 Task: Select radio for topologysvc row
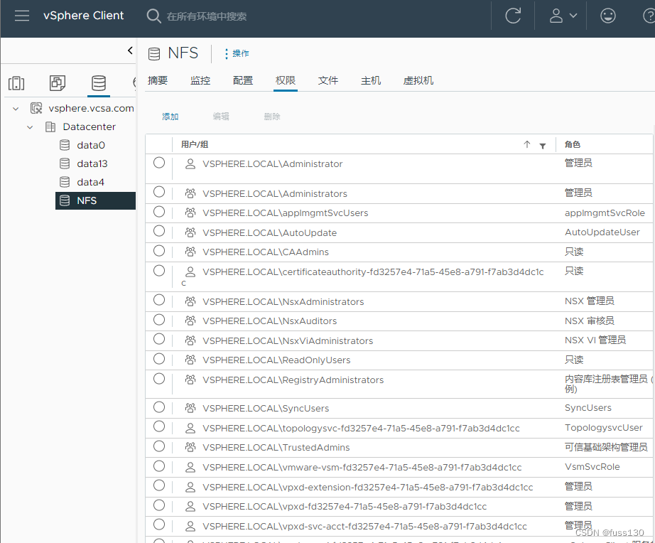pyautogui.click(x=158, y=426)
